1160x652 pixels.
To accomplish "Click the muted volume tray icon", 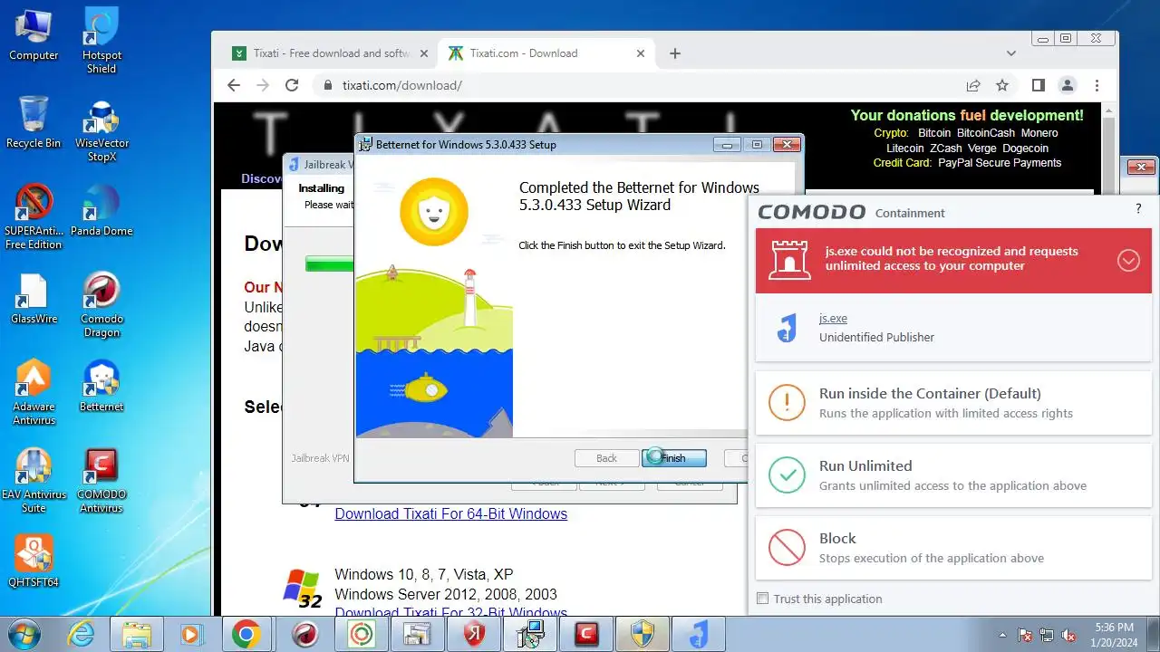I will click(1069, 636).
